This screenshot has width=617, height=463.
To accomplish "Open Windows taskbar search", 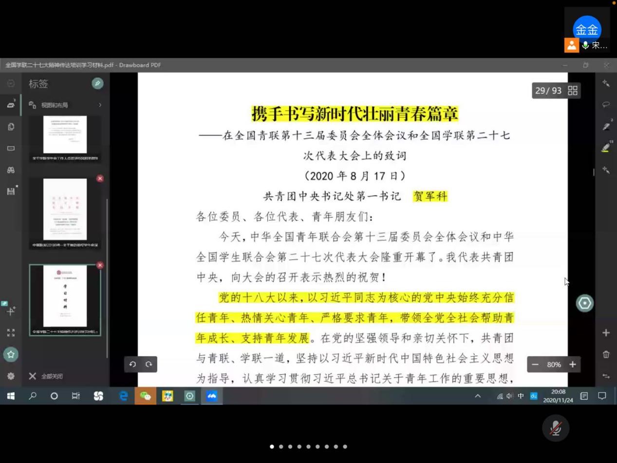I will [33, 396].
